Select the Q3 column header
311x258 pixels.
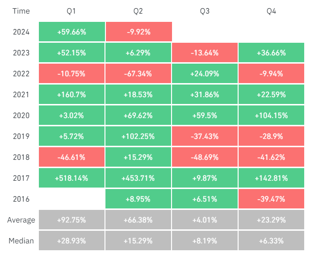click(x=205, y=11)
